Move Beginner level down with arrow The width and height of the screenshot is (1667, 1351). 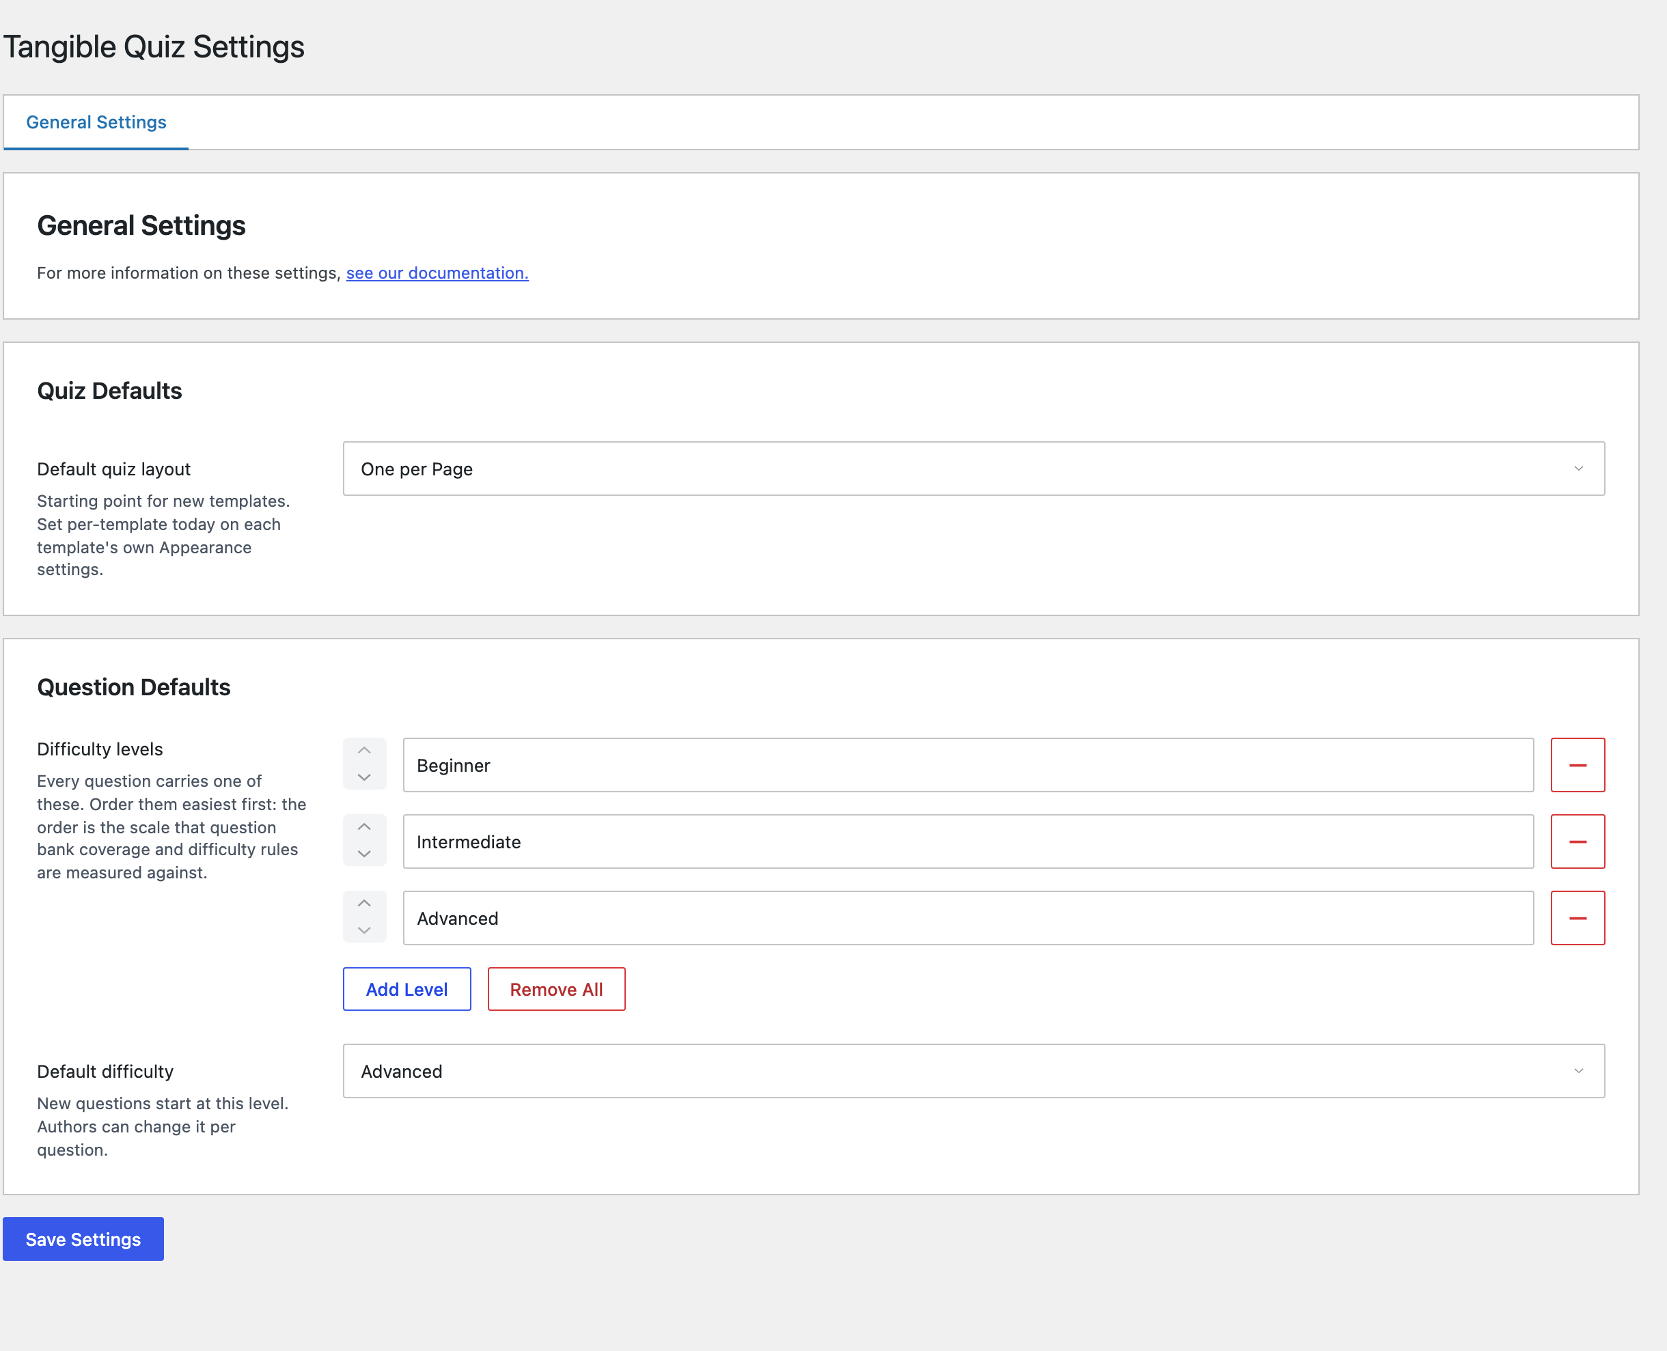[364, 777]
